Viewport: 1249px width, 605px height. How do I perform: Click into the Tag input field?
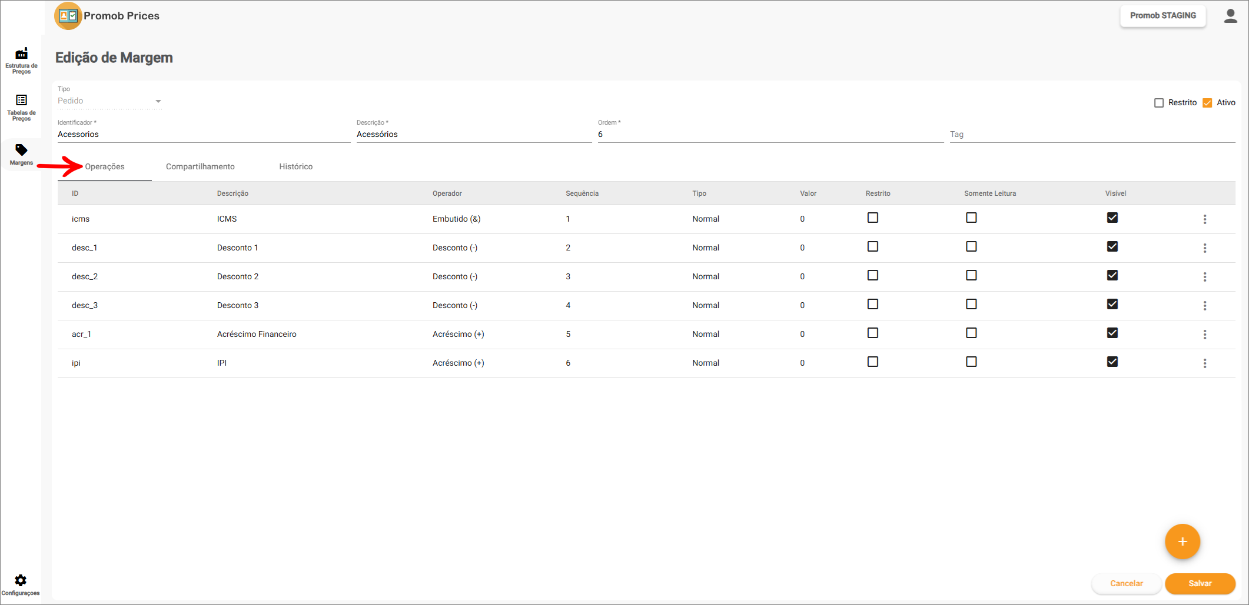pos(1092,135)
